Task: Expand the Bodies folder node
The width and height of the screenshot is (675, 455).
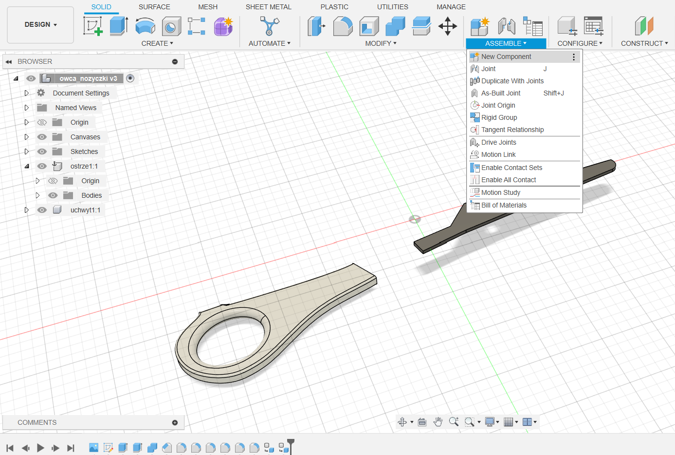Action: click(x=37, y=195)
